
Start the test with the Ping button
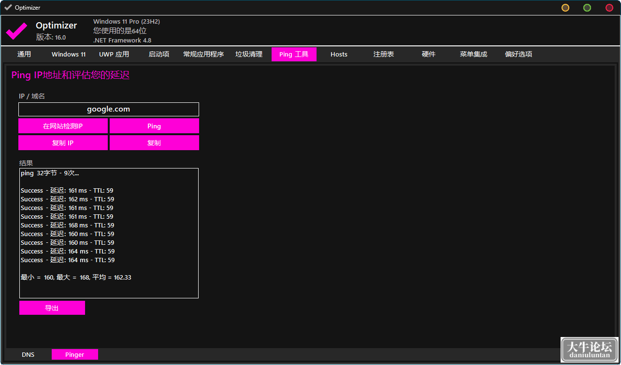(154, 126)
